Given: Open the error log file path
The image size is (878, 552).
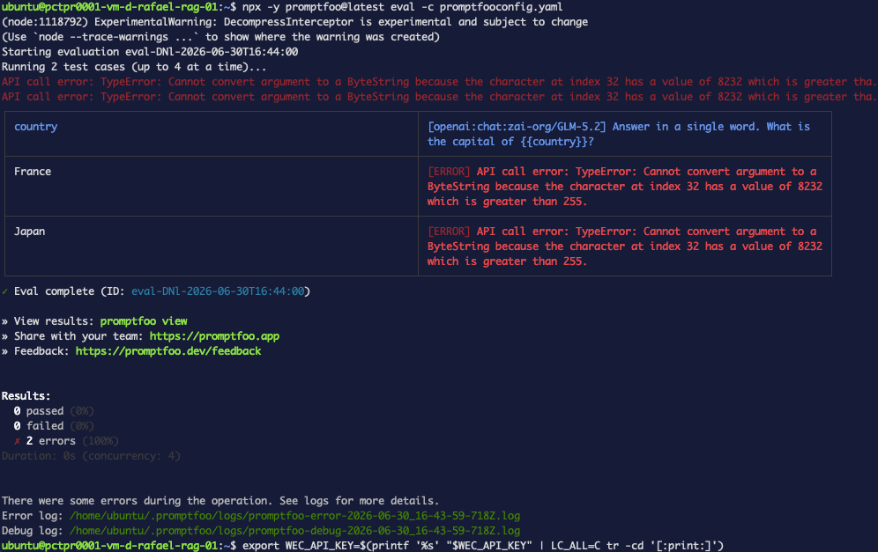Looking at the screenshot, I should pos(294,516).
